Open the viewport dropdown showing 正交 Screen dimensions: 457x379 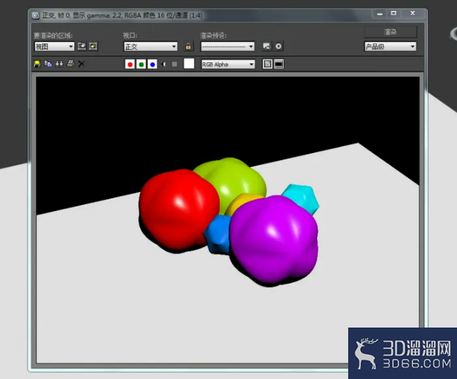point(151,46)
